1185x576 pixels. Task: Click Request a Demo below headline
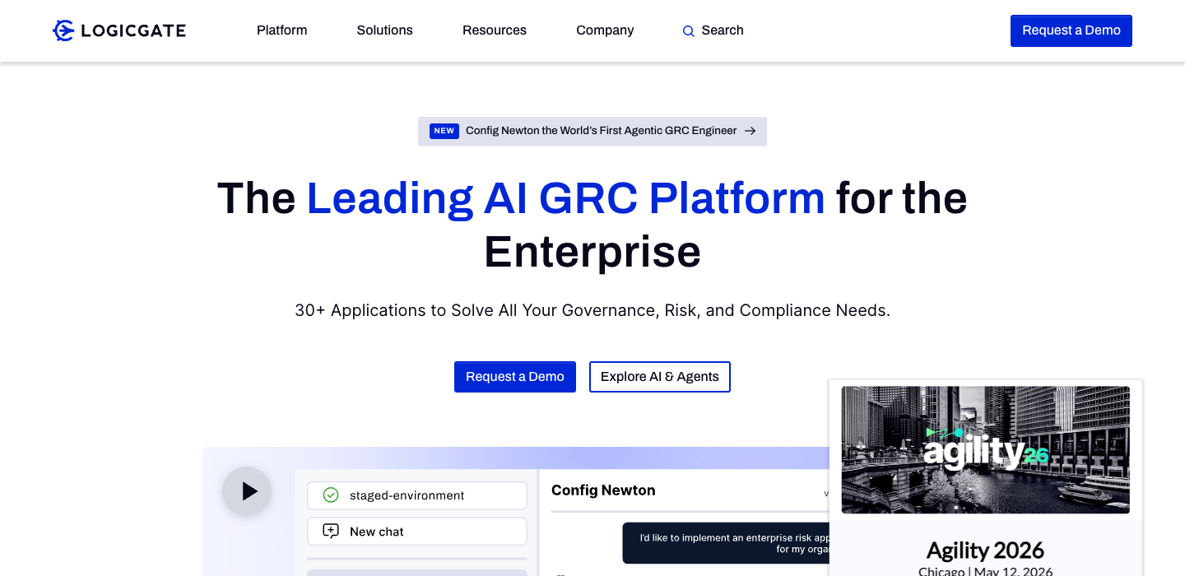click(515, 377)
